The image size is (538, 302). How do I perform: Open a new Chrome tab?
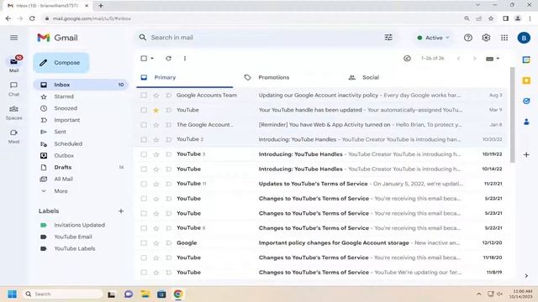(101, 6)
